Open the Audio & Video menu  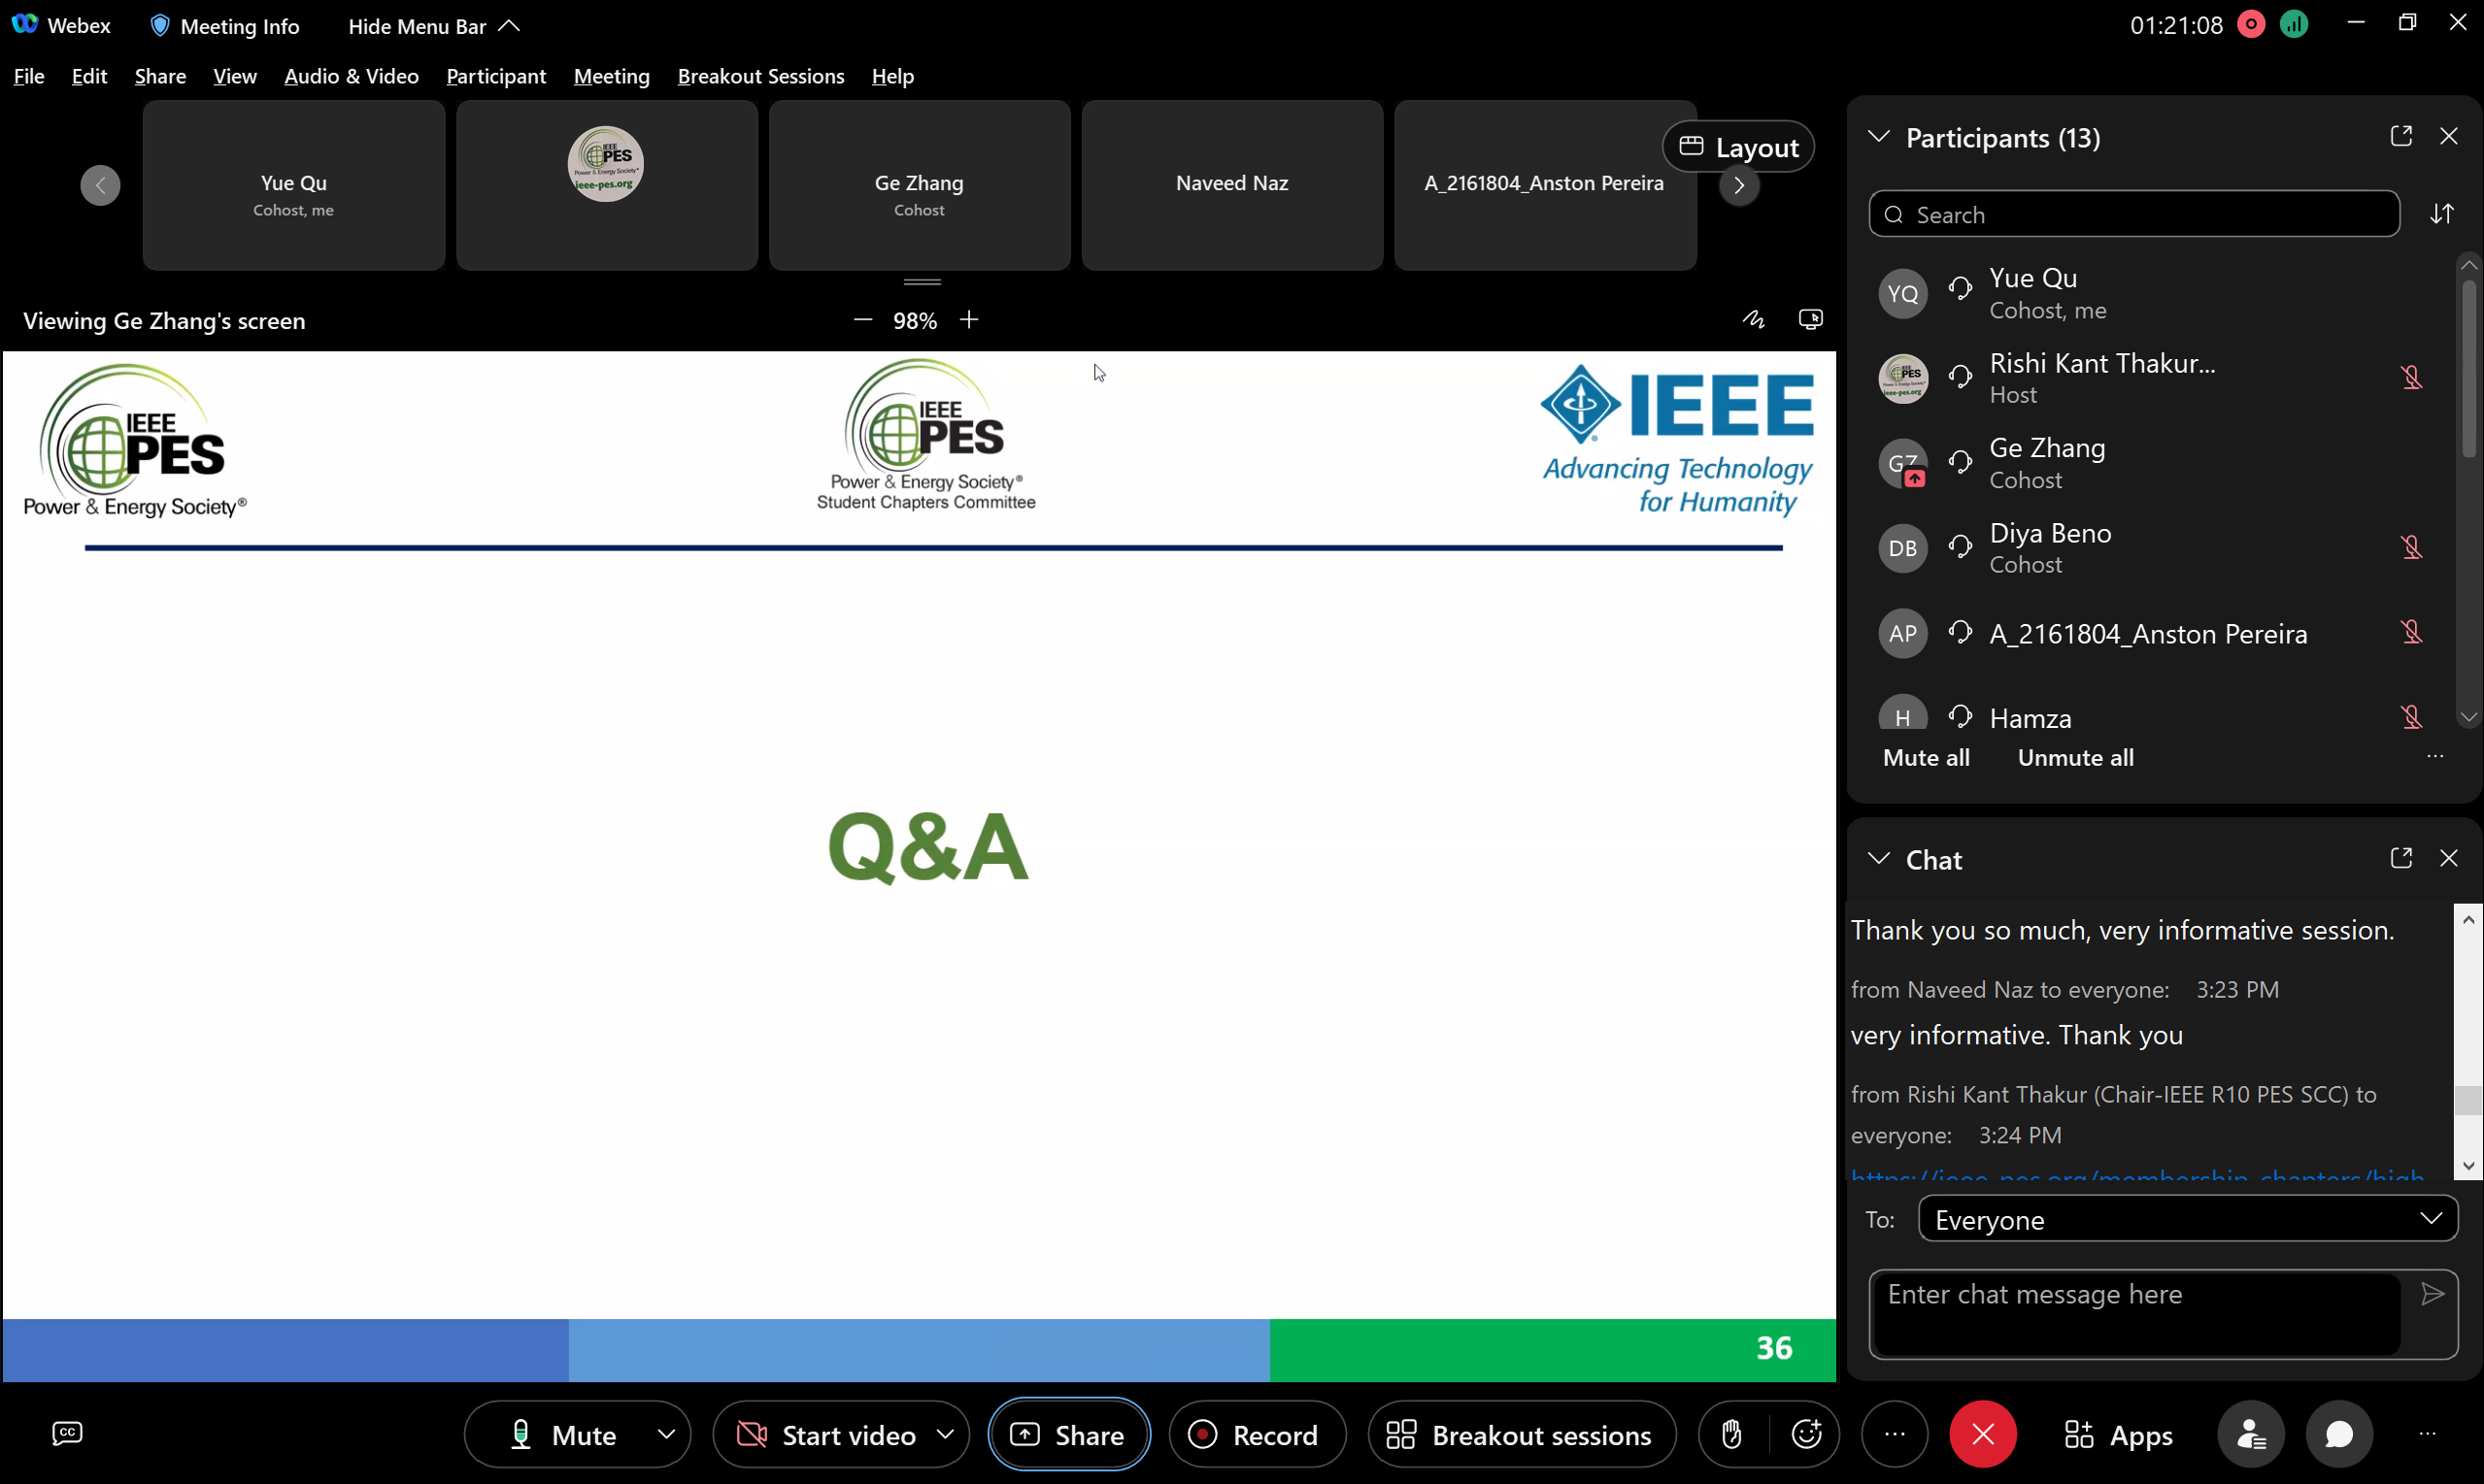[x=352, y=76]
